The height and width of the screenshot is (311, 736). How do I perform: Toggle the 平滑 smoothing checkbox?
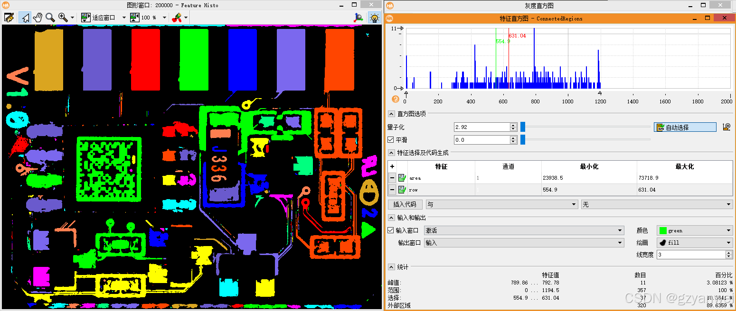(391, 140)
